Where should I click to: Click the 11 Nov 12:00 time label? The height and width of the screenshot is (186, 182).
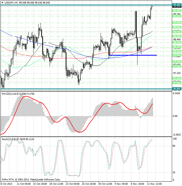point(154,184)
